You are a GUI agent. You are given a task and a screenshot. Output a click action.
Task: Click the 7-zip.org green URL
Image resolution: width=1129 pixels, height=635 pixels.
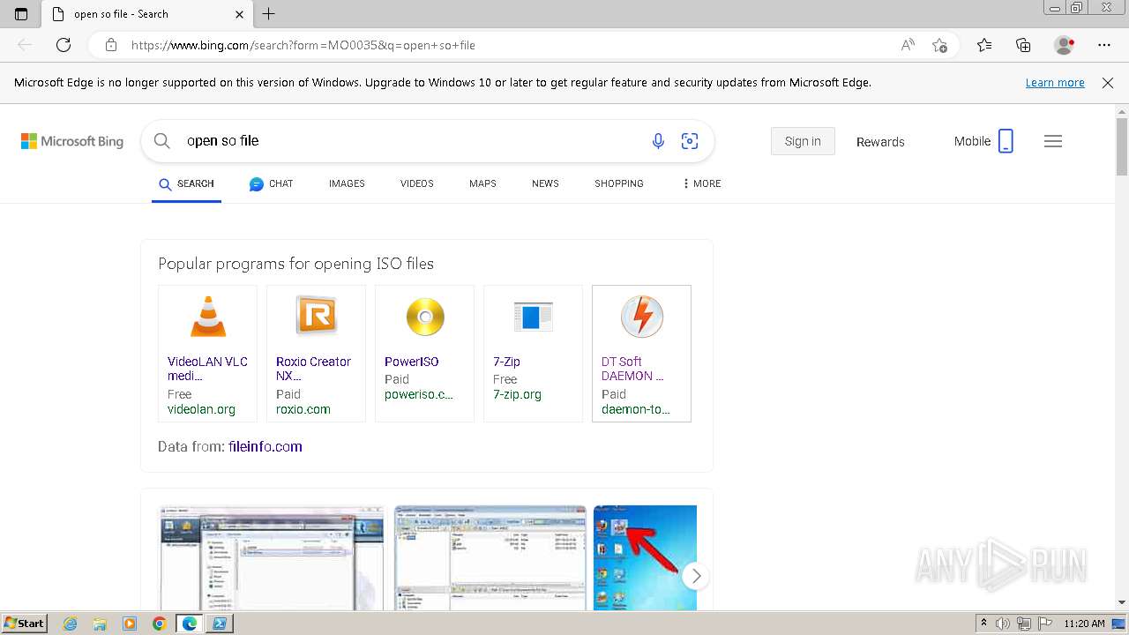[518, 394]
